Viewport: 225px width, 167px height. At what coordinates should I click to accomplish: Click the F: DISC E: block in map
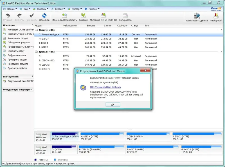152,150
